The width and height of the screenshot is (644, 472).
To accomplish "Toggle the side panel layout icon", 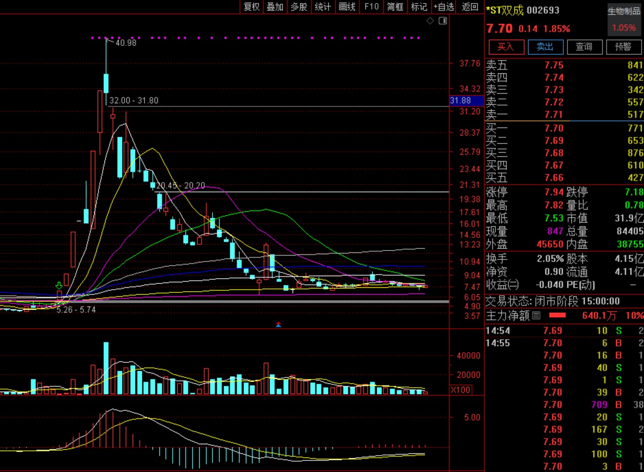I will 443,21.
